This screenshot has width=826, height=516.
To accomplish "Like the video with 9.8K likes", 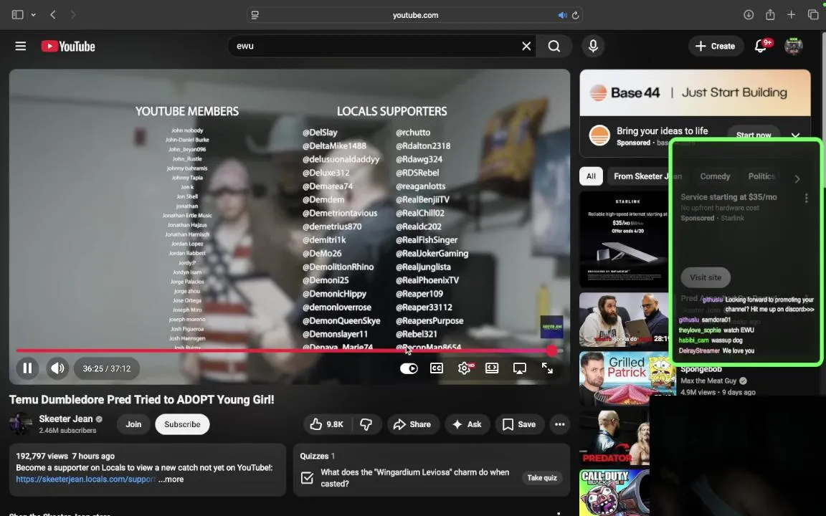I will pyautogui.click(x=327, y=424).
